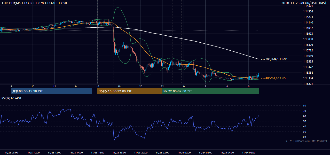Click the hour label 10 under the price chart
The height and width of the screenshot is (155, 330).
pyautogui.click(x=33, y=86)
